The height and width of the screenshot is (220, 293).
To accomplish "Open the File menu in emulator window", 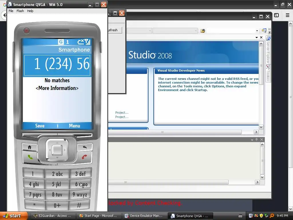I will tap(11, 11).
